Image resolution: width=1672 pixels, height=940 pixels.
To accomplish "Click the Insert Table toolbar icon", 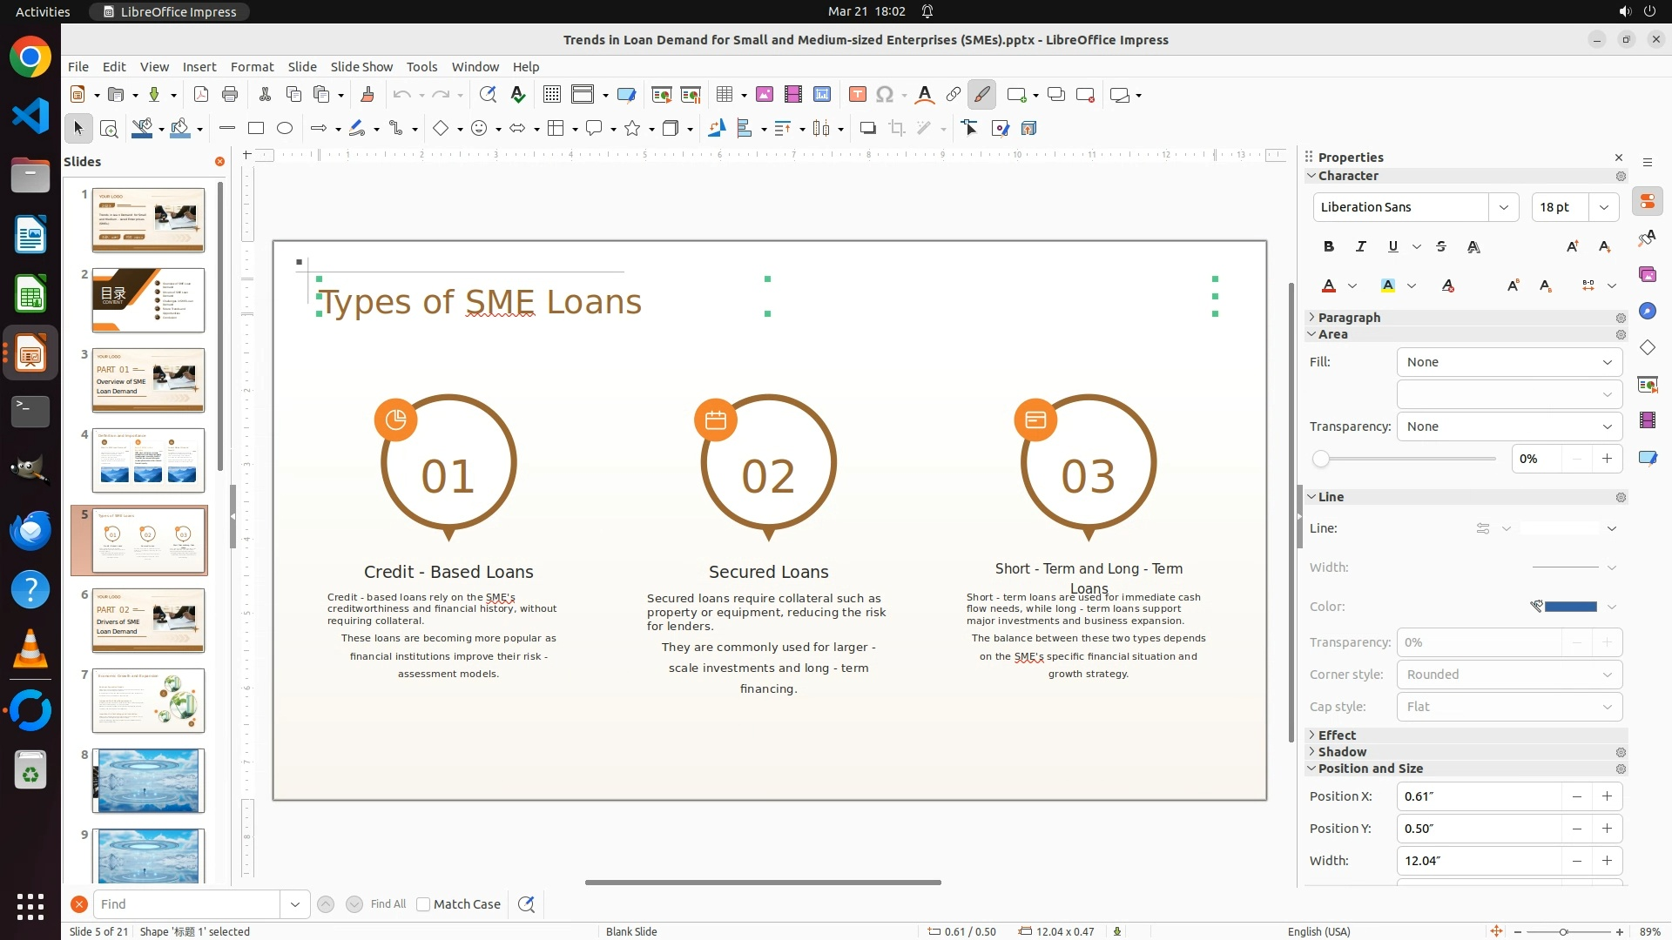I will (725, 95).
